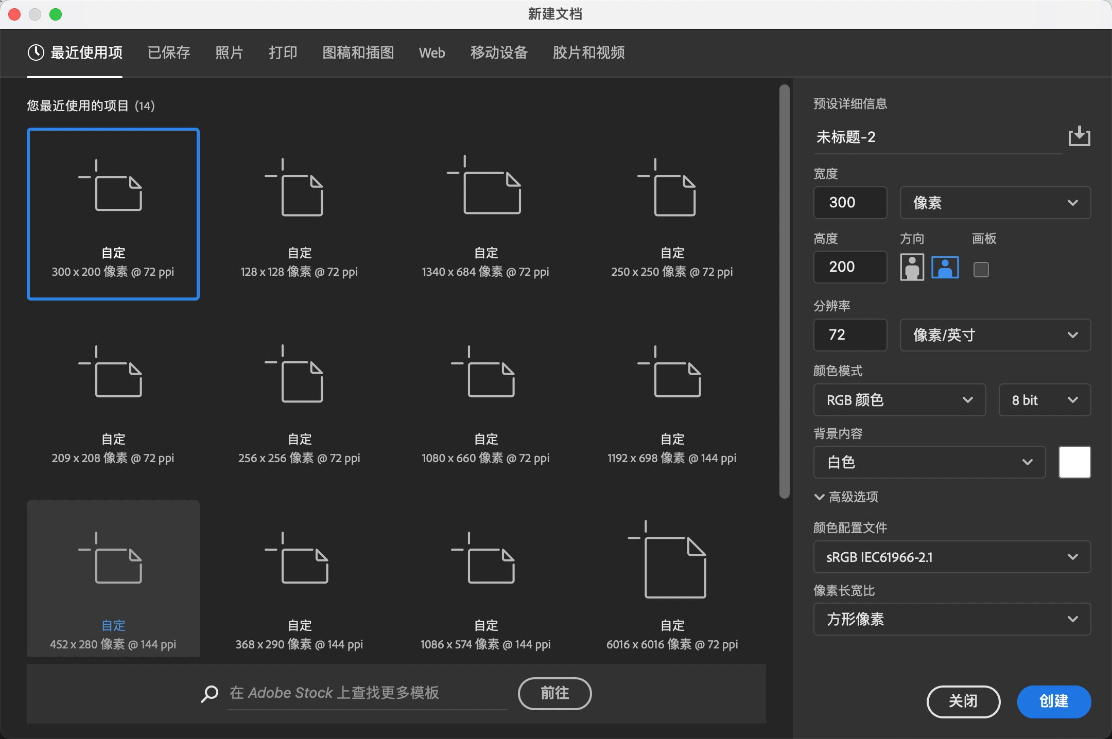1112x739 pixels.
Task: Click the 前往 button next to Adobe Stock search
Action: pos(554,694)
